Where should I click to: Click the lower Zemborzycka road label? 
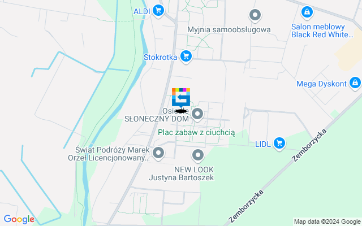coord(246,206)
